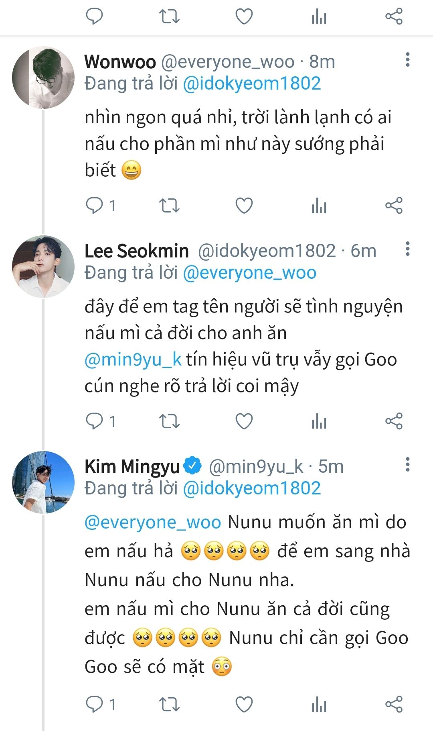Like Wonwoo's reply about the noodles
This screenshot has width=433, height=731.
(244, 206)
